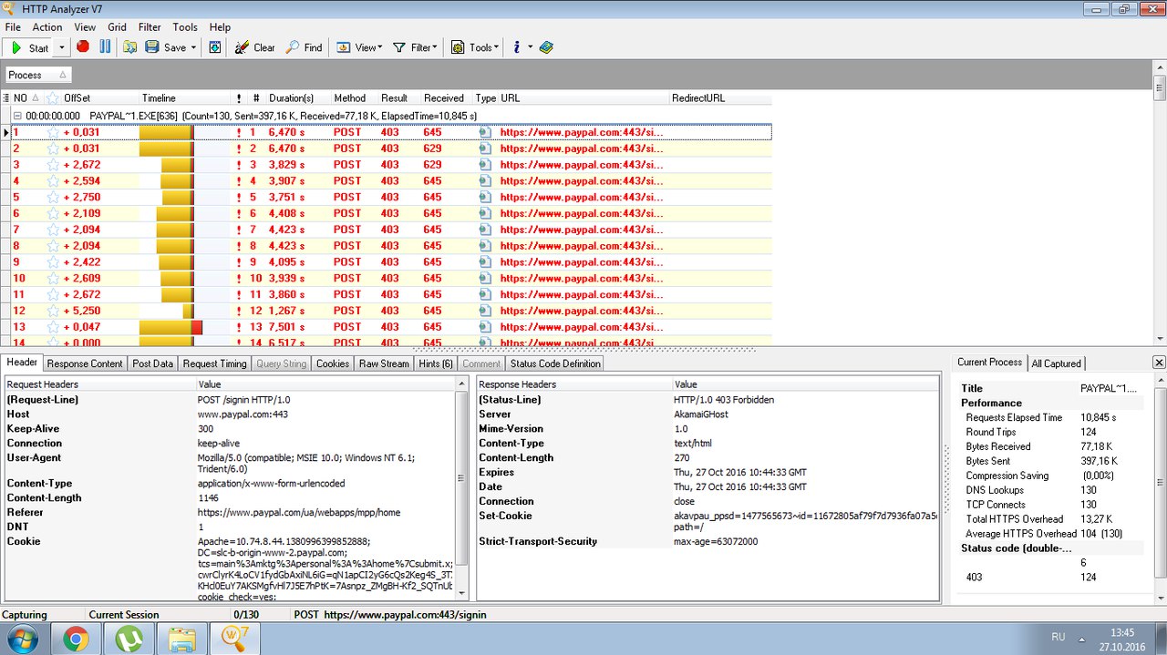This screenshot has height=655, width=1167.
Task: Expand the dropdown arrow beside info icon
Action: point(530,47)
